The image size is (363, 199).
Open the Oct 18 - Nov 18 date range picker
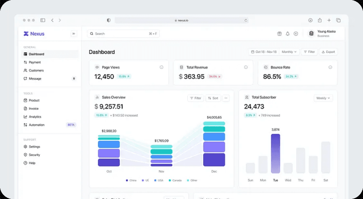pos(264,52)
